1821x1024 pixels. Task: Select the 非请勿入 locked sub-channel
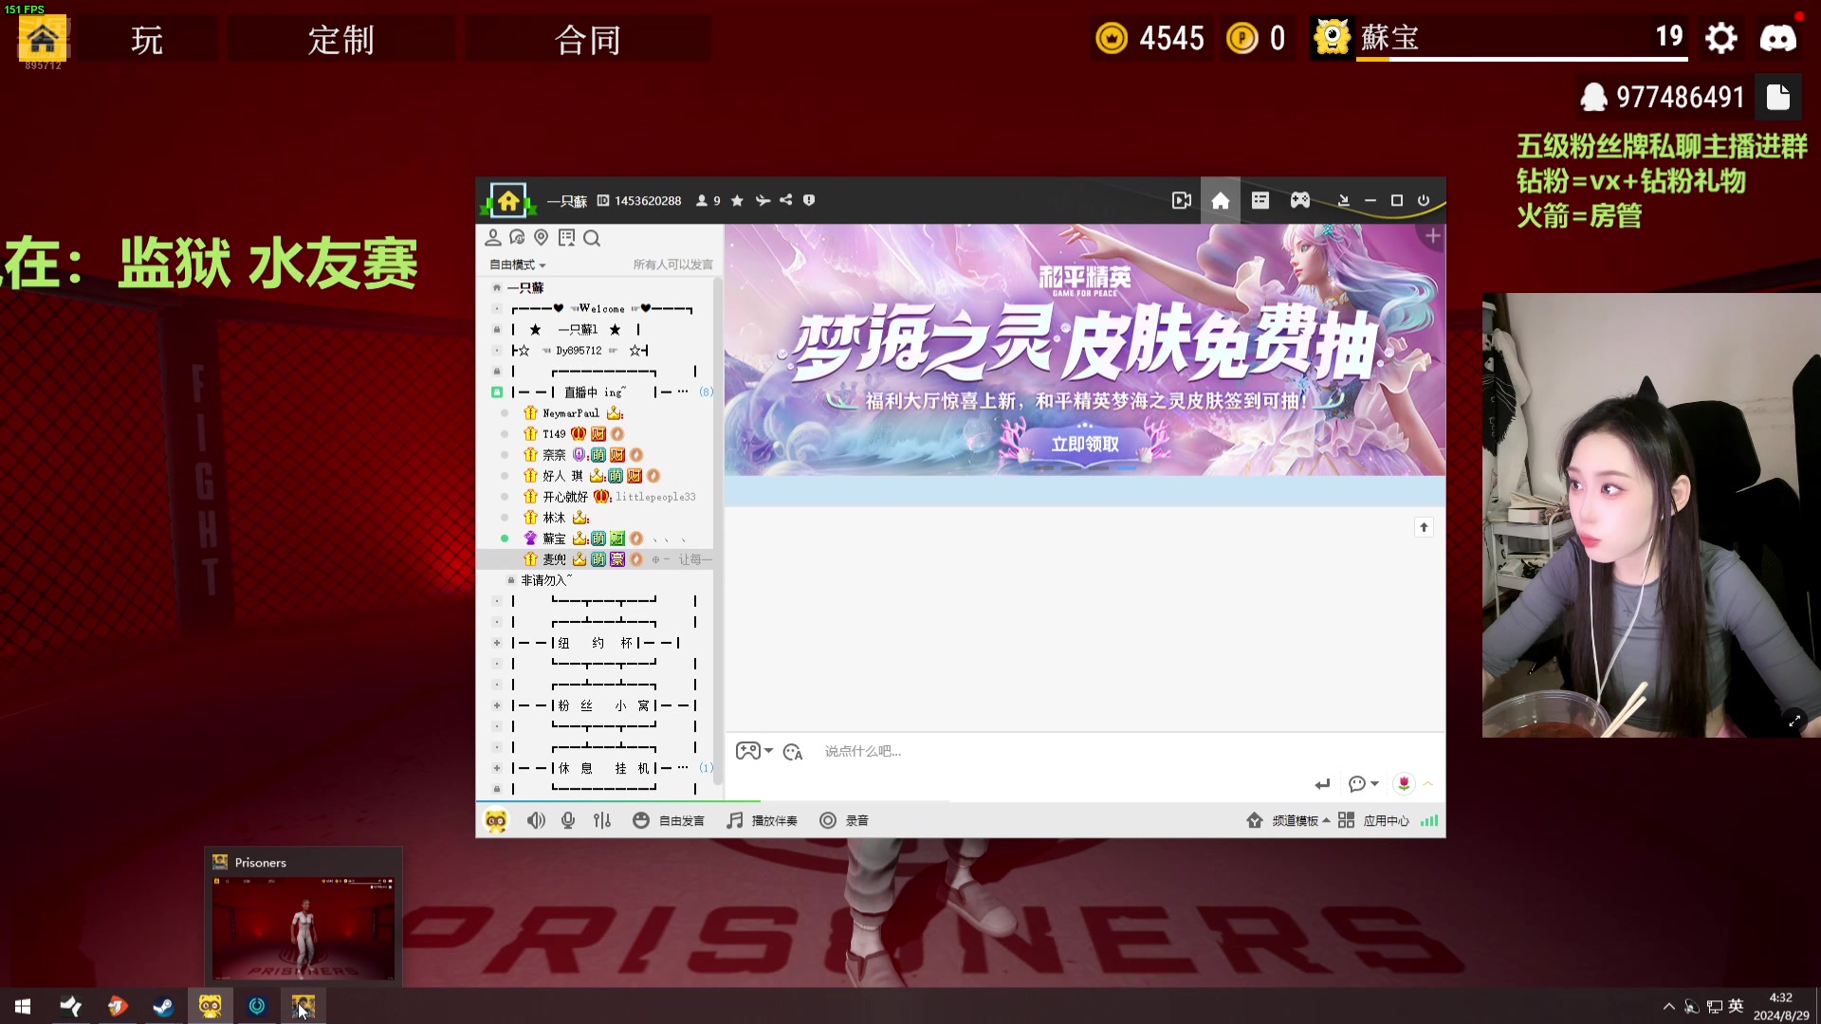coord(546,579)
